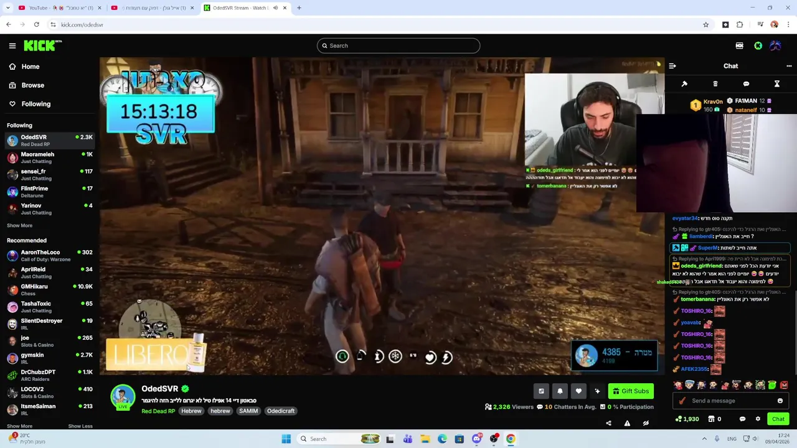Click the angry red emote in quick row
Image resolution: width=797 pixels, height=448 pixels.
click(x=784, y=385)
